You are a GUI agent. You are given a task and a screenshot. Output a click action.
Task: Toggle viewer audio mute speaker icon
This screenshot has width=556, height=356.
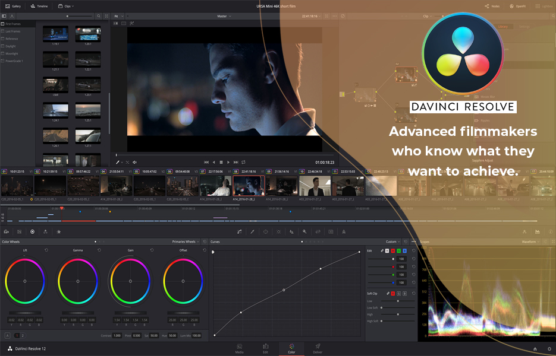(x=135, y=163)
